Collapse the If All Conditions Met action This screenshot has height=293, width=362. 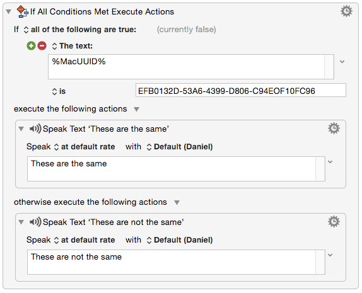coord(9,11)
